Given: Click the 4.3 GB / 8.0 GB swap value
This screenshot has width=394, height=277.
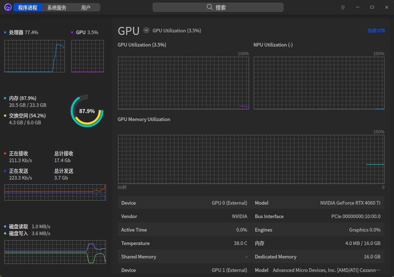Looking at the screenshot, I should (25, 123).
